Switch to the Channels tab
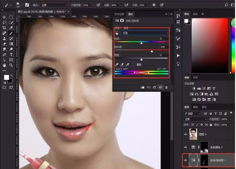The height and width of the screenshot is (169, 236). (x=195, y=107)
